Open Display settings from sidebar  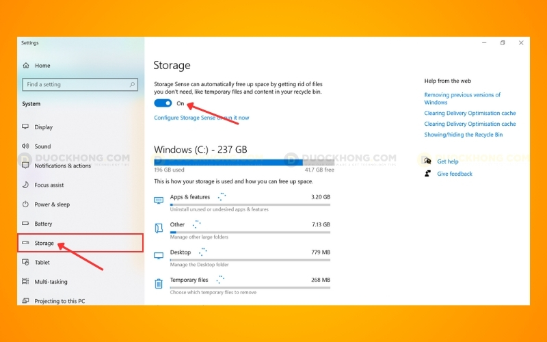coord(43,127)
